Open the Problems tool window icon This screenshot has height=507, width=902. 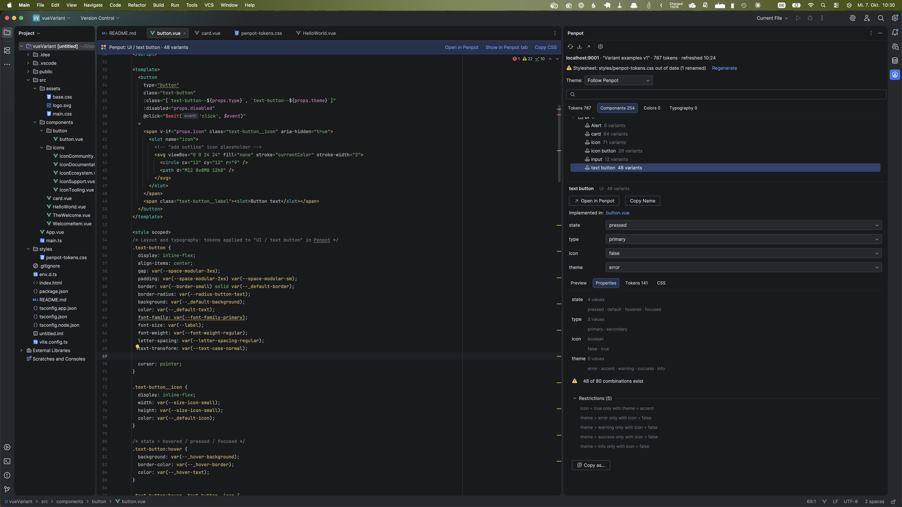tap(7, 475)
